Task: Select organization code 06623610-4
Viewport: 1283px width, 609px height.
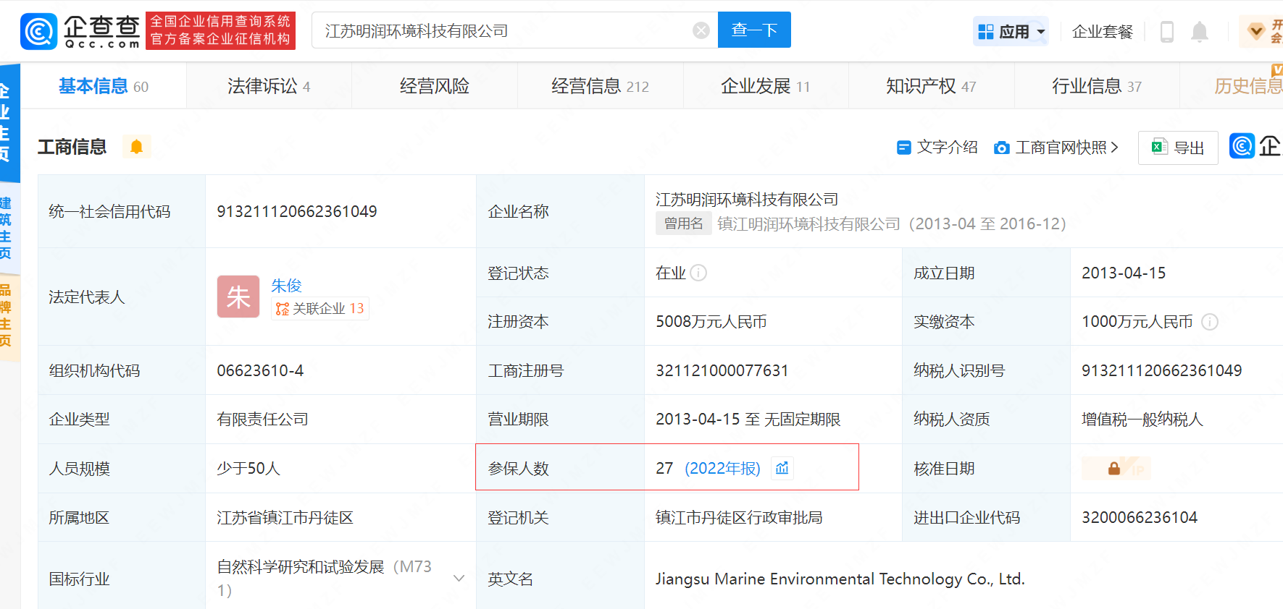Action: click(260, 370)
